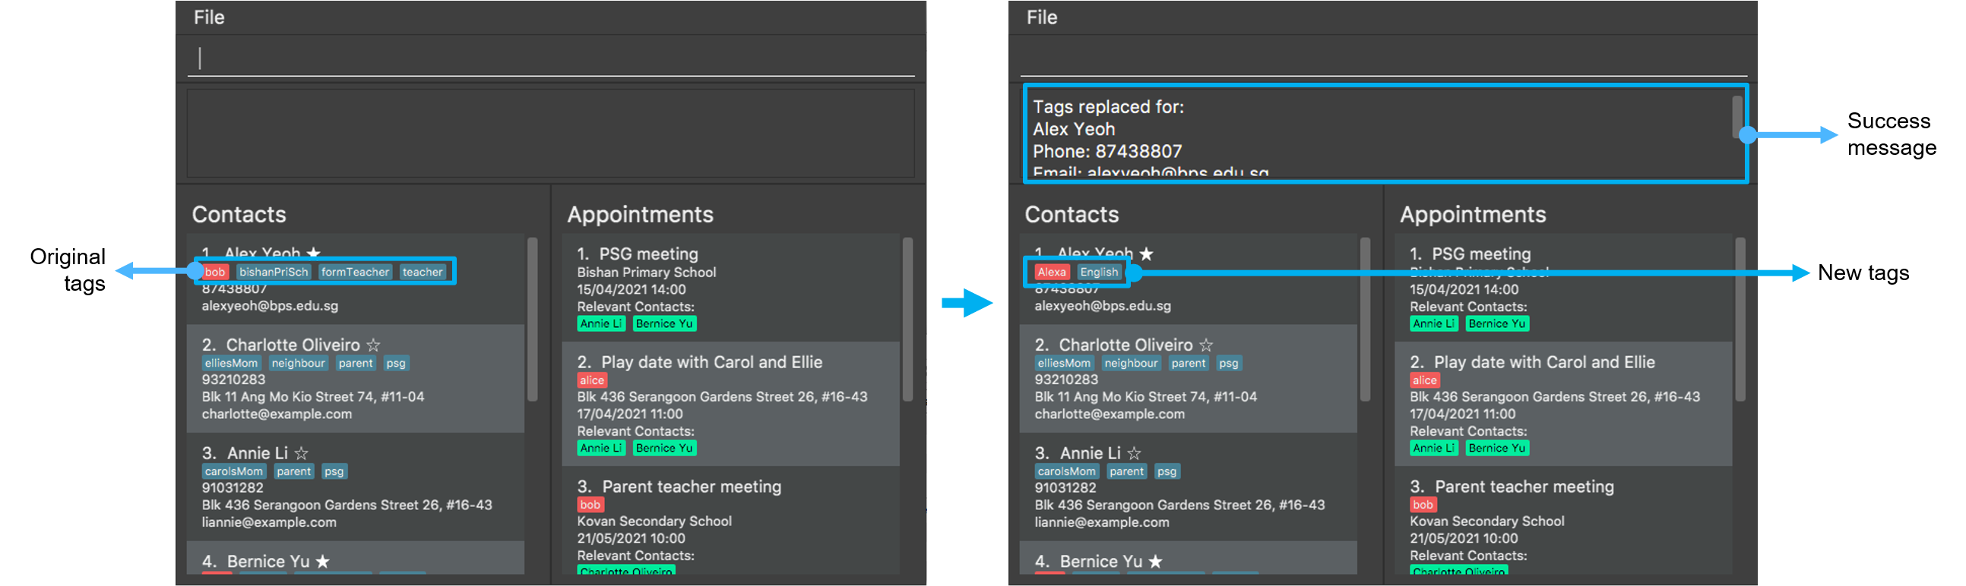This screenshot has height=586, width=1966.
Task: Open the File menu in the left window
Action: [x=208, y=17]
